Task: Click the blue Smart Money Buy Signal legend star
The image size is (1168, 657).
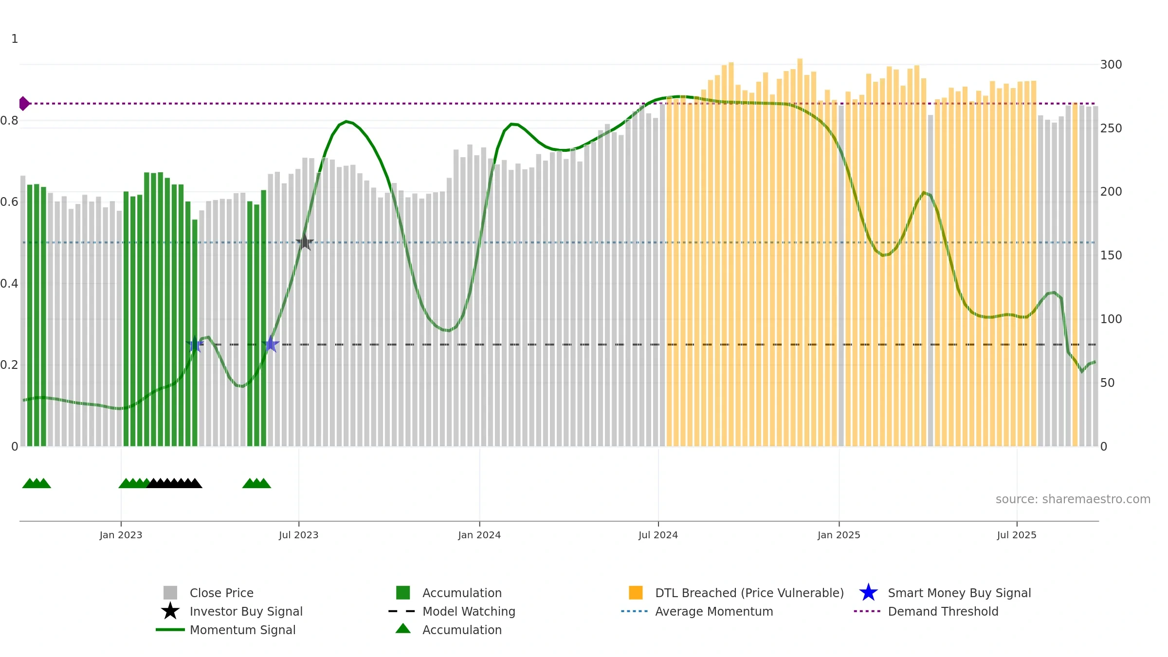Action: [868, 593]
